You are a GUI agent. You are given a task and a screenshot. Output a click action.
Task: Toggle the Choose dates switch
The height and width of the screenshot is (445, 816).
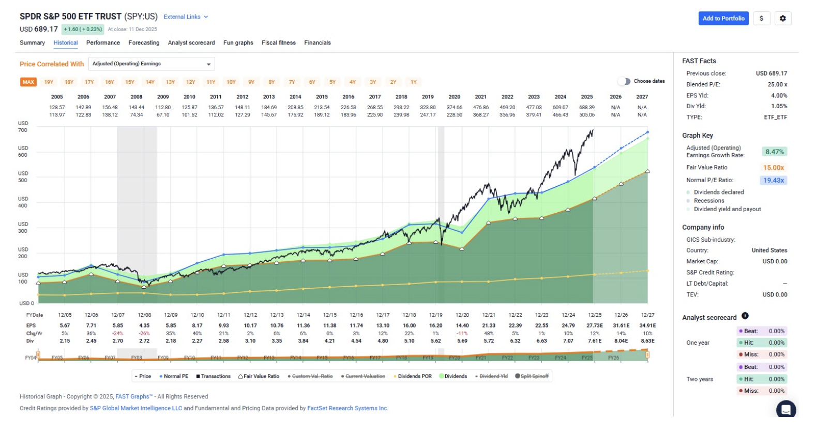pos(624,81)
